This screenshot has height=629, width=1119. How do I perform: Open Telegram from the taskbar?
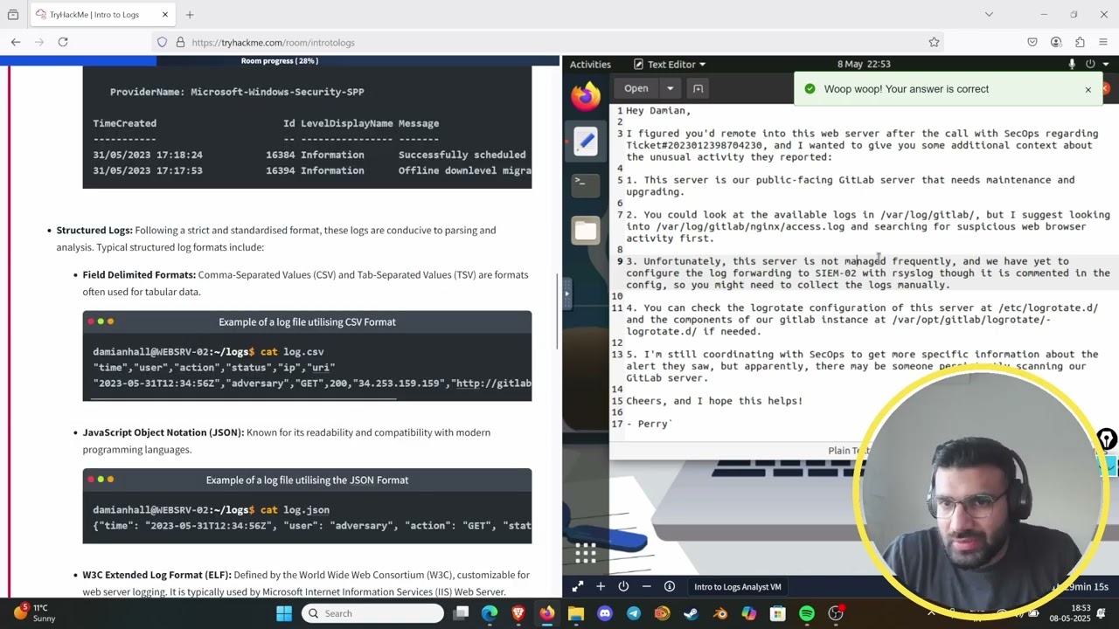click(x=633, y=613)
